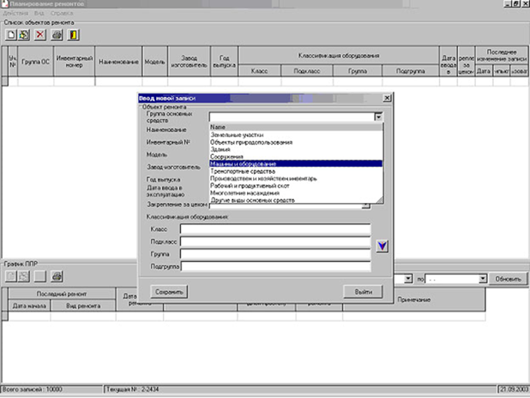The image size is (530, 398).
Task: Choose Здания in the dropdown list
Action: click(296, 149)
